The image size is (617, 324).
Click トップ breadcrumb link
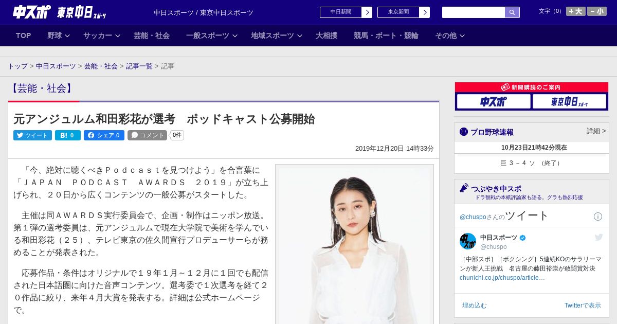(x=17, y=66)
